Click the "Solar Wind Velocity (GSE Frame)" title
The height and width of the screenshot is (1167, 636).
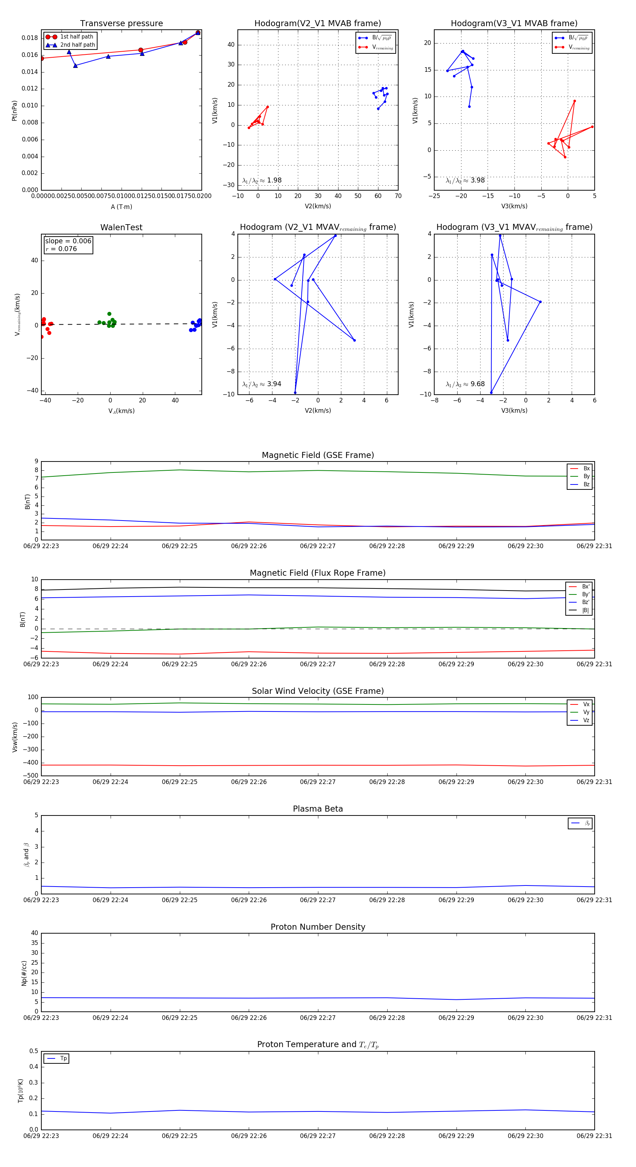(x=318, y=691)
